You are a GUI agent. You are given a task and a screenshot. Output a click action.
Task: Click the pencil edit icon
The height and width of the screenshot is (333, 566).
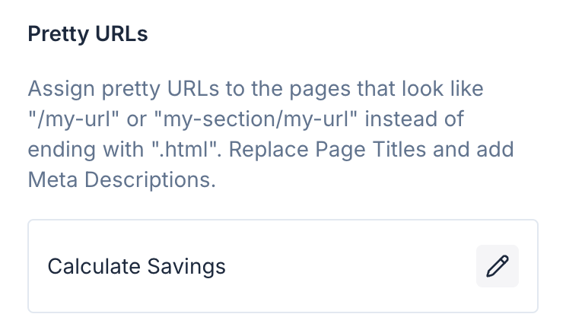498,266
